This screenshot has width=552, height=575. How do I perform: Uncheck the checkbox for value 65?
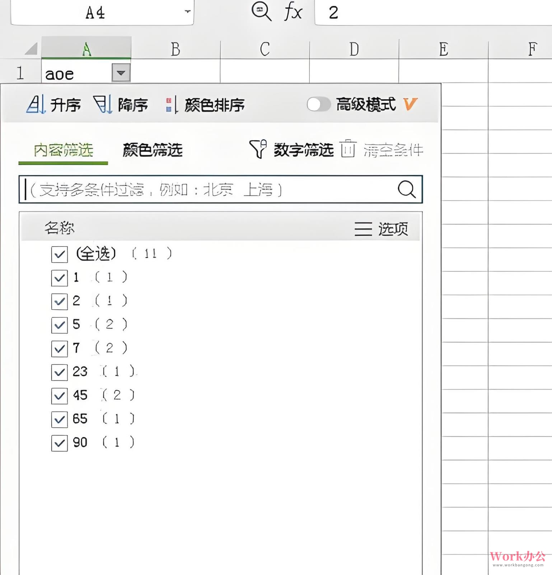click(x=59, y=419)
